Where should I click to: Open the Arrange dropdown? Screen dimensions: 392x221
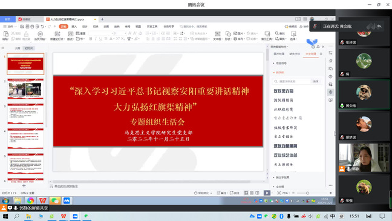coord(239,39)
